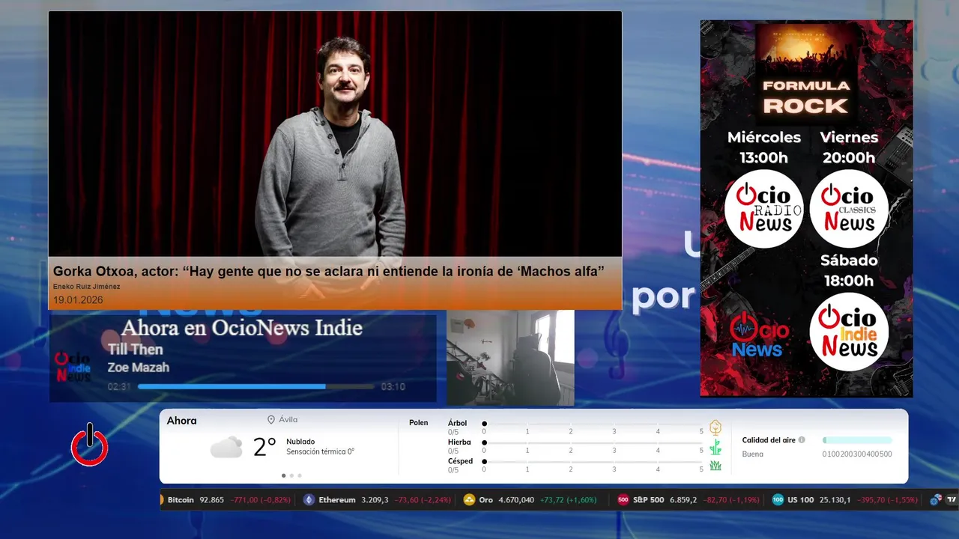Image resolution: width=959 pixels, height=539 pixels.
Task: Click the Ocio Indie News logo beside player
Action: tap(73, 367)
